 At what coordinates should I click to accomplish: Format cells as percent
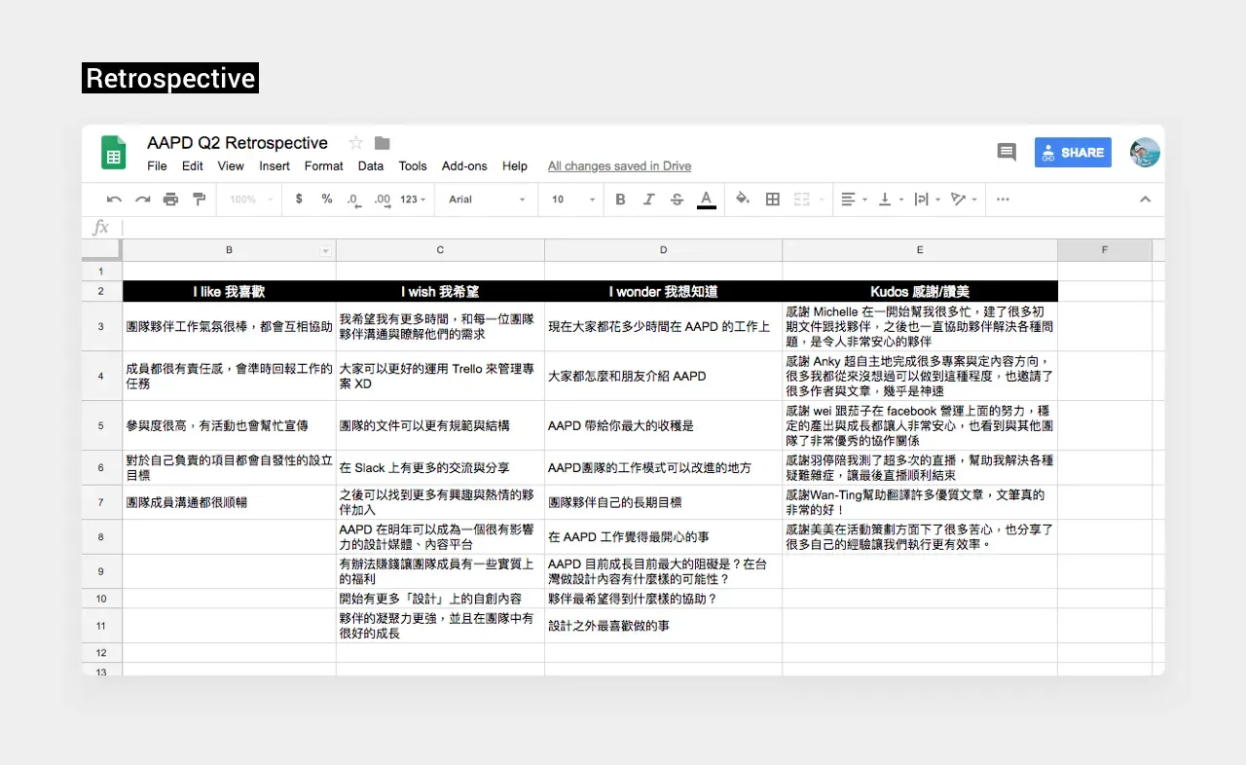327,200
